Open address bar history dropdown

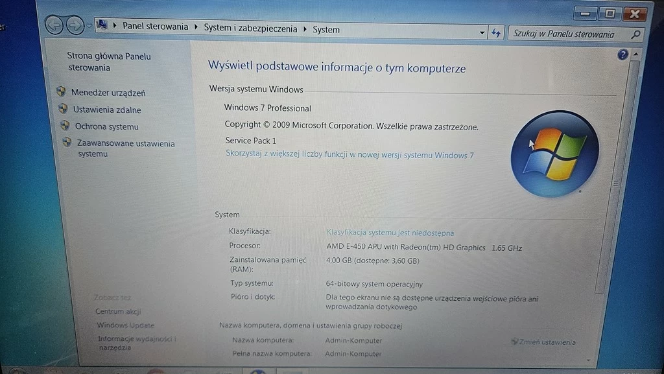pos(482,32)
